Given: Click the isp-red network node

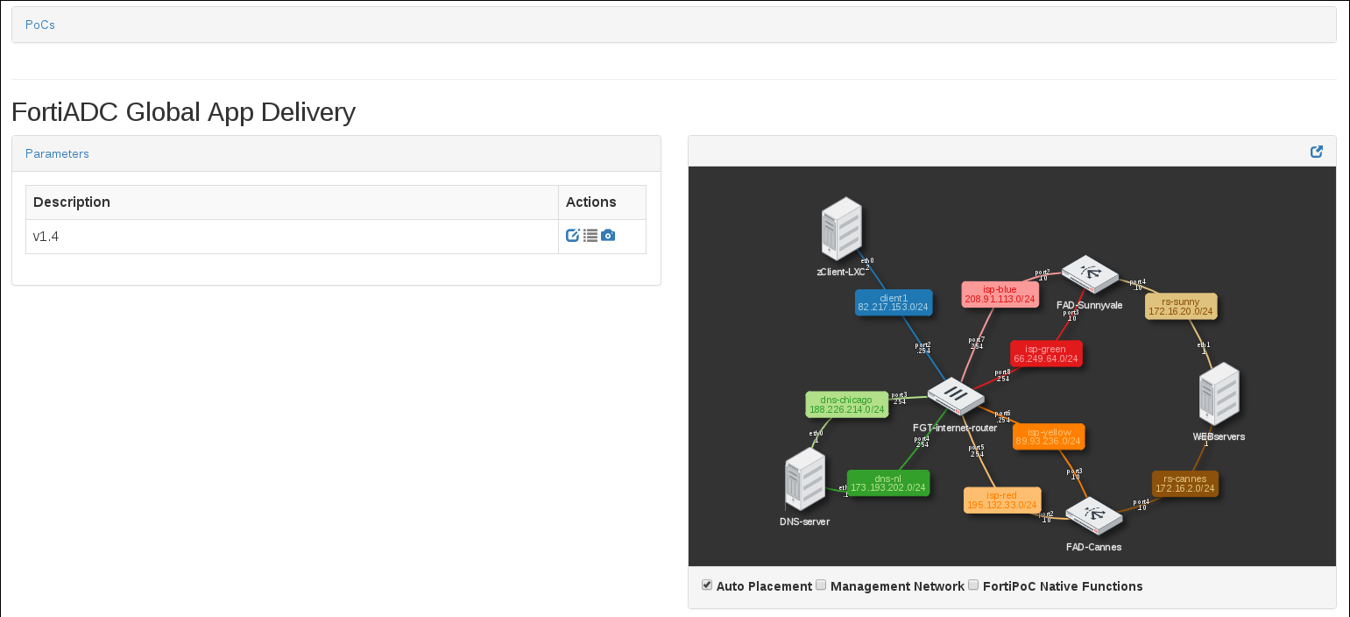Looking at the screenshot, I should 1001,500.
